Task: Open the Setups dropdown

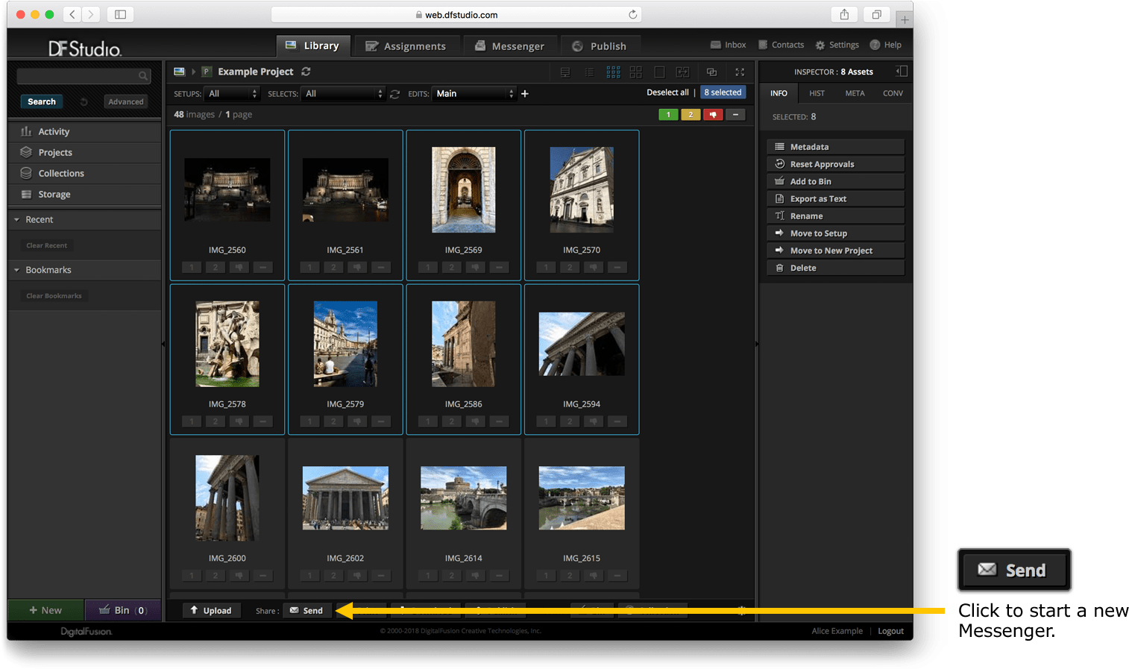Action: [232, 94]
